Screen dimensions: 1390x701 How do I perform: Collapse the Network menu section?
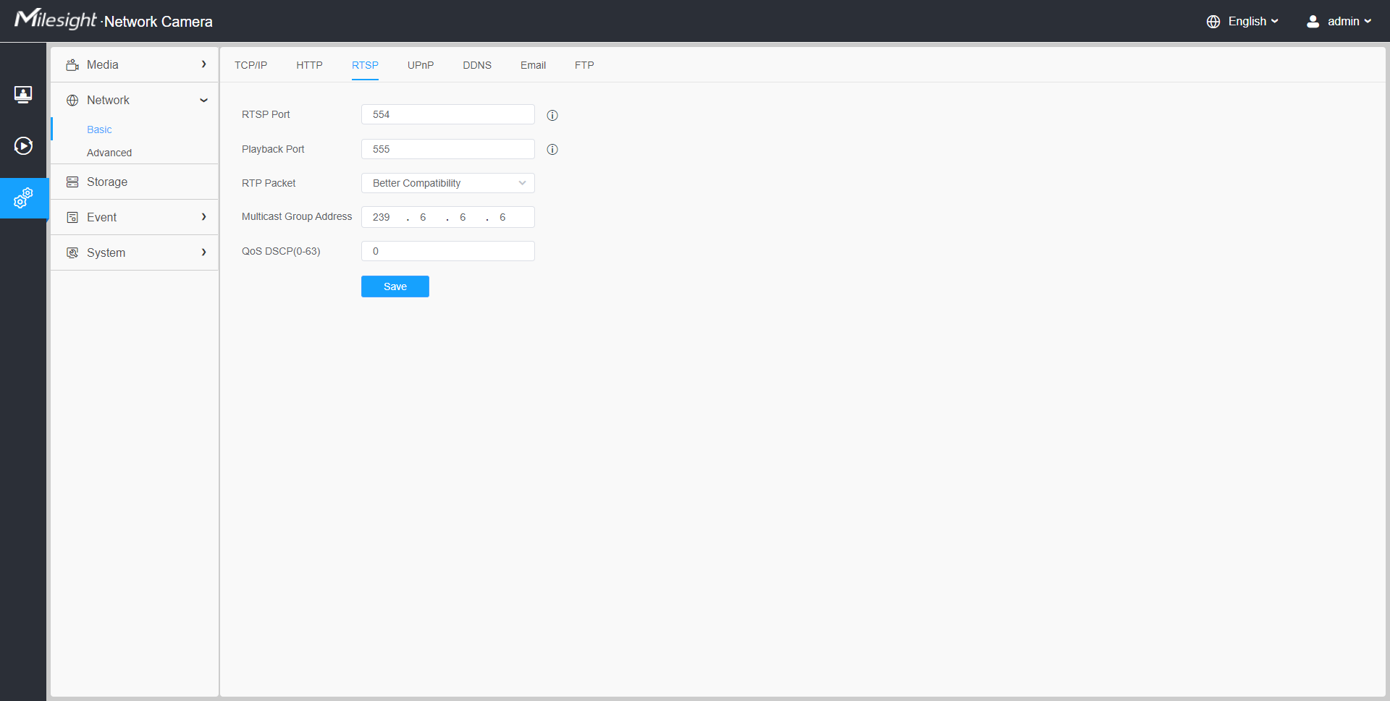[135, 101]
